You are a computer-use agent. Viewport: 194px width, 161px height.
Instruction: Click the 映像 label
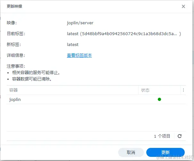(12, 23)
